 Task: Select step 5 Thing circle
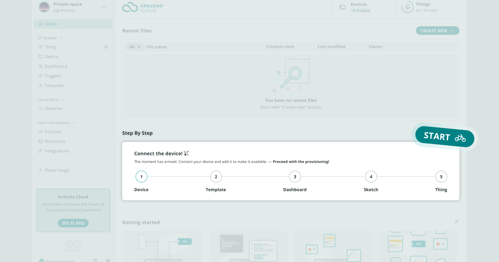tap(441, 177)
